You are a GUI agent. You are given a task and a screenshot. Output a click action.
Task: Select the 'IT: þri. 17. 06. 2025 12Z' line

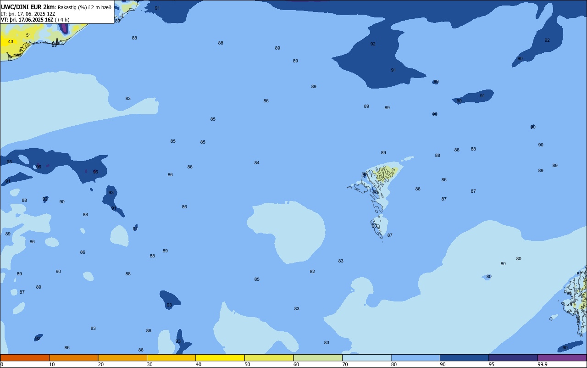(x=28, y=14)
